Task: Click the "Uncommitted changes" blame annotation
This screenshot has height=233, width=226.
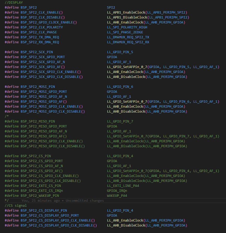Action: 85,201
